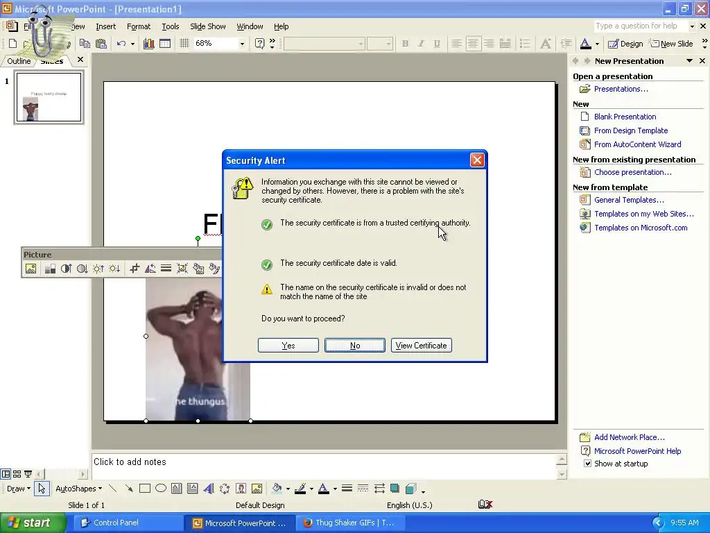Image resolution: width=710 pixels, height=533 pixels.
Task: Click More Contrast on Picture toolbar
Action: pyautogui.click(x=66, y=269)
